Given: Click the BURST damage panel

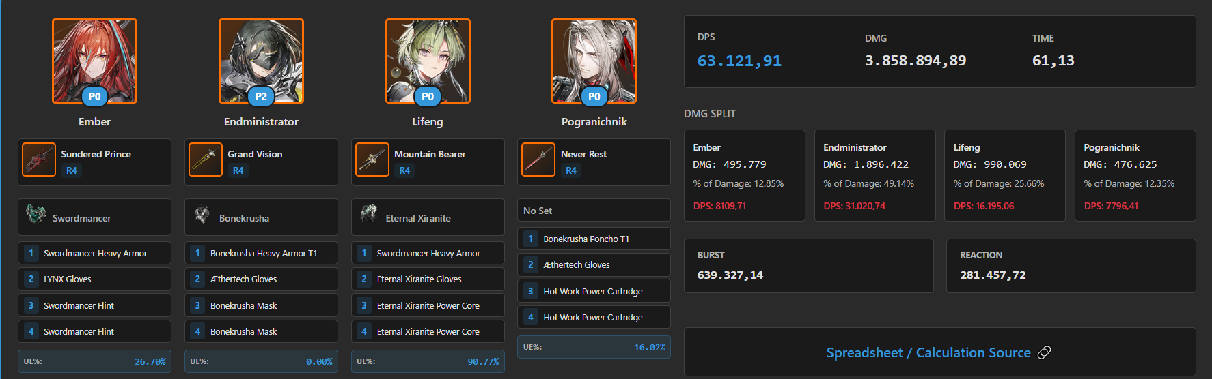Looking at the screenshot, I should click(809, 266).
